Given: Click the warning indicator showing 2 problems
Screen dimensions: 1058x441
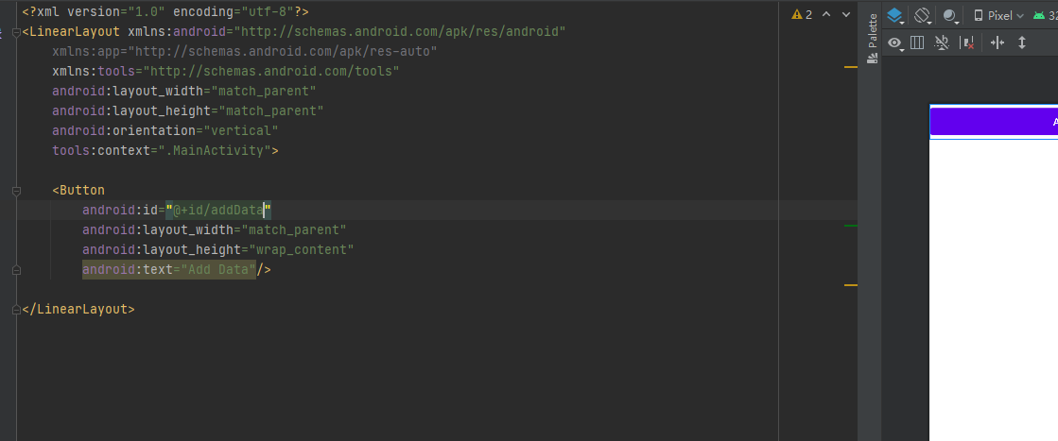Looking at the screenshot, I should pos(803,14).
